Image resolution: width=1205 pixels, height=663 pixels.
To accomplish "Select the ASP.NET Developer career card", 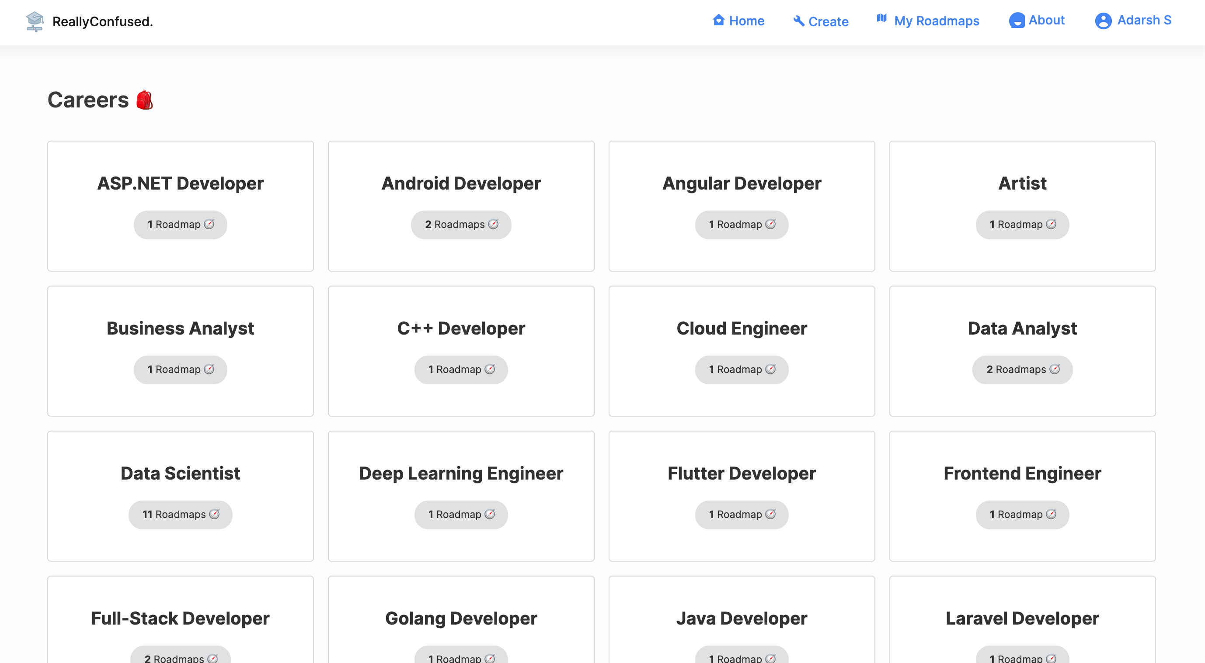I will (x=180, y=183).
